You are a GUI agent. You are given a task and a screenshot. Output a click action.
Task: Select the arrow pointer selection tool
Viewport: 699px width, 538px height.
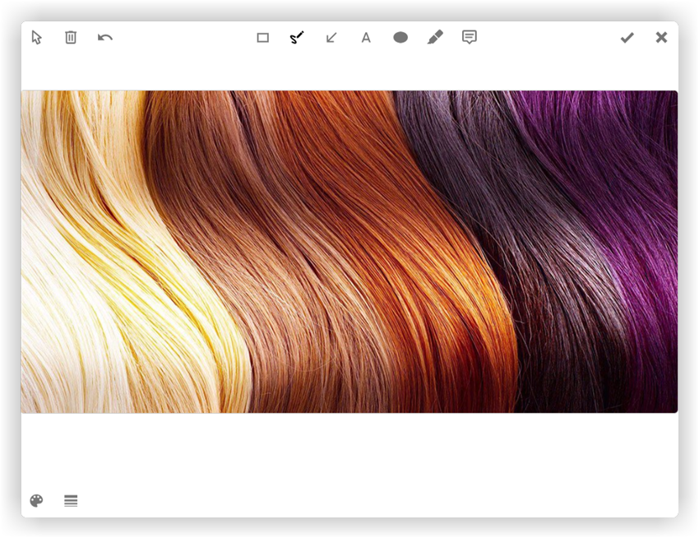click(x=36, y=38)
